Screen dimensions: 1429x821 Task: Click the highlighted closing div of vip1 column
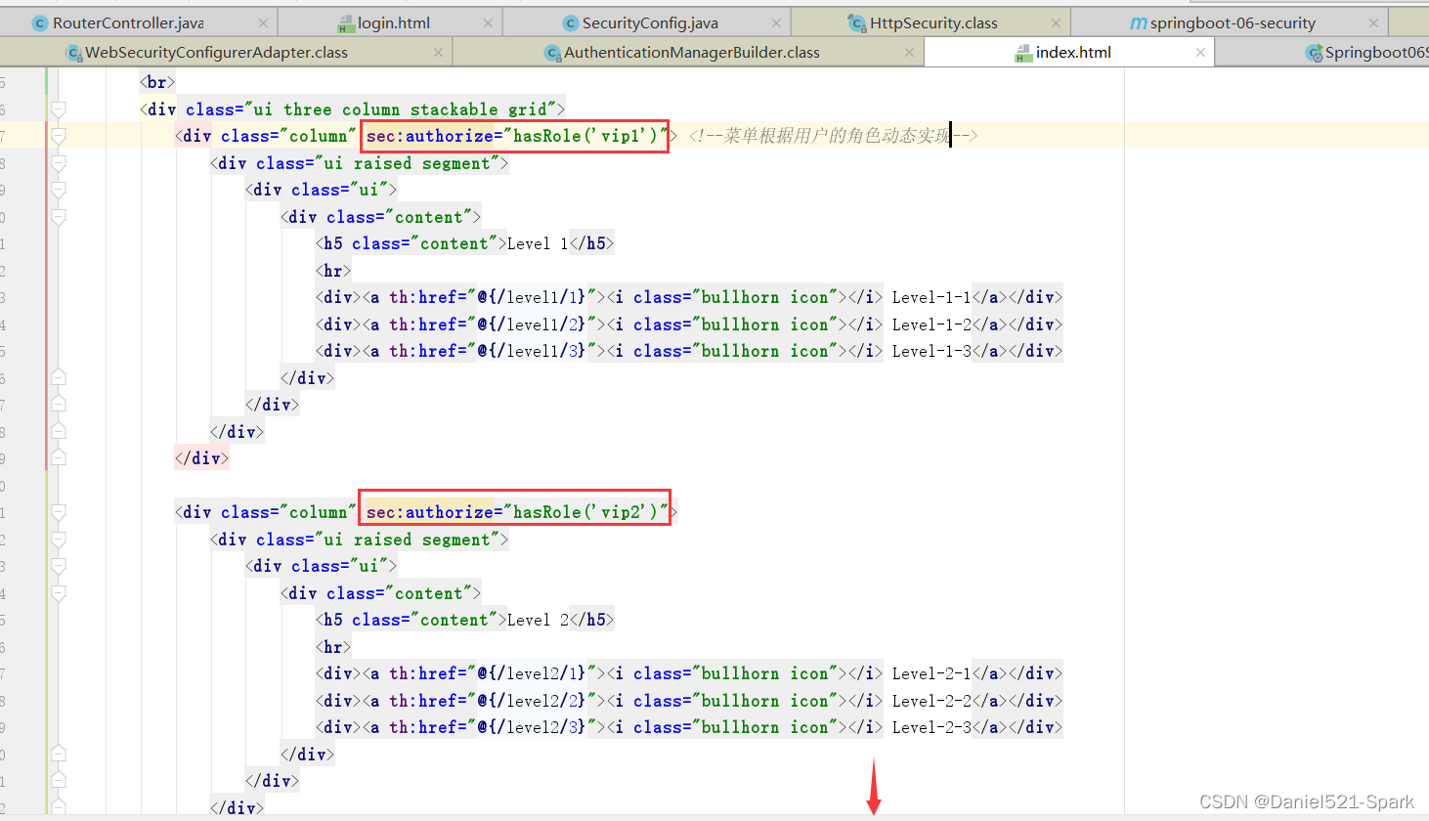pos(202,458)
